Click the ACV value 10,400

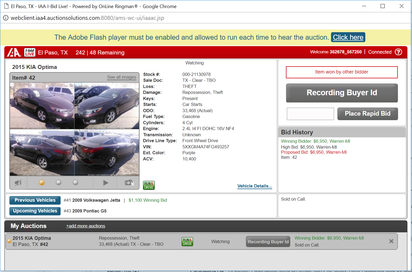point(189,159)
